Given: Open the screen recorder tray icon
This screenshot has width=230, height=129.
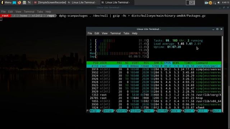Looking at the screenshot, I should [x=206, y=3].
